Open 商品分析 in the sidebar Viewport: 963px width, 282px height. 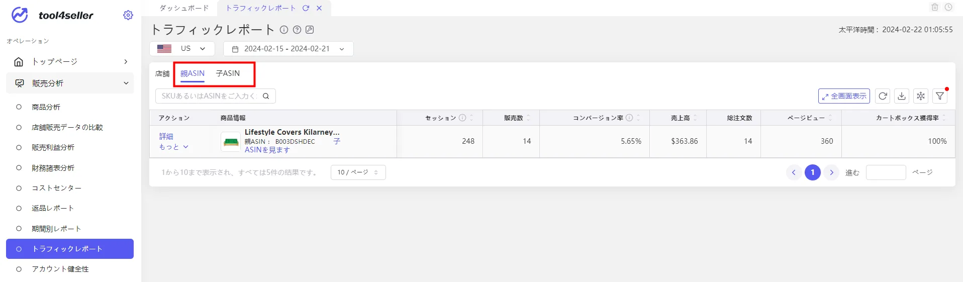pos(46,107)
